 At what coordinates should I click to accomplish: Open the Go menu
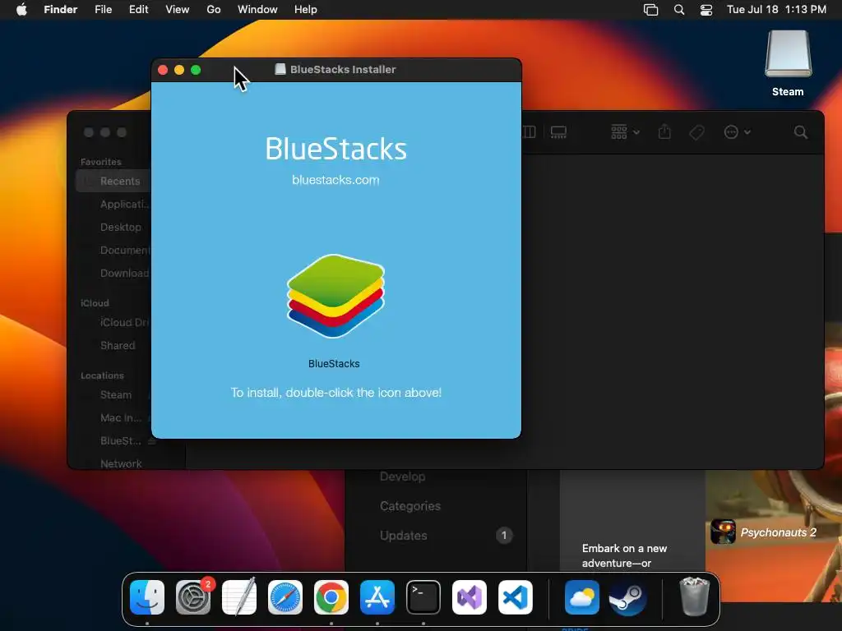coord(214,10)
